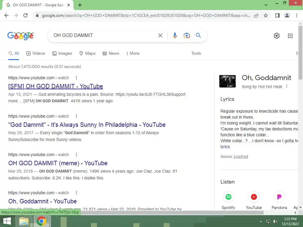Open File Explorer from the taskbar

click(24, 221)
